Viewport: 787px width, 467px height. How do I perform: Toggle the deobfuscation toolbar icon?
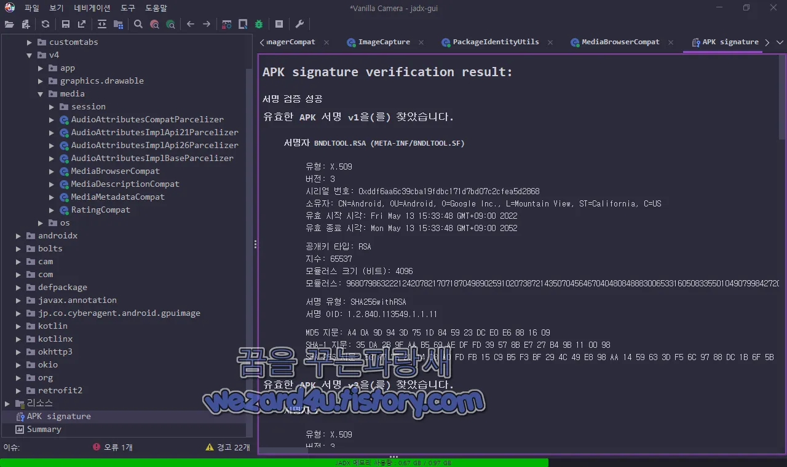pyautogui.click(x=227, y=25)
